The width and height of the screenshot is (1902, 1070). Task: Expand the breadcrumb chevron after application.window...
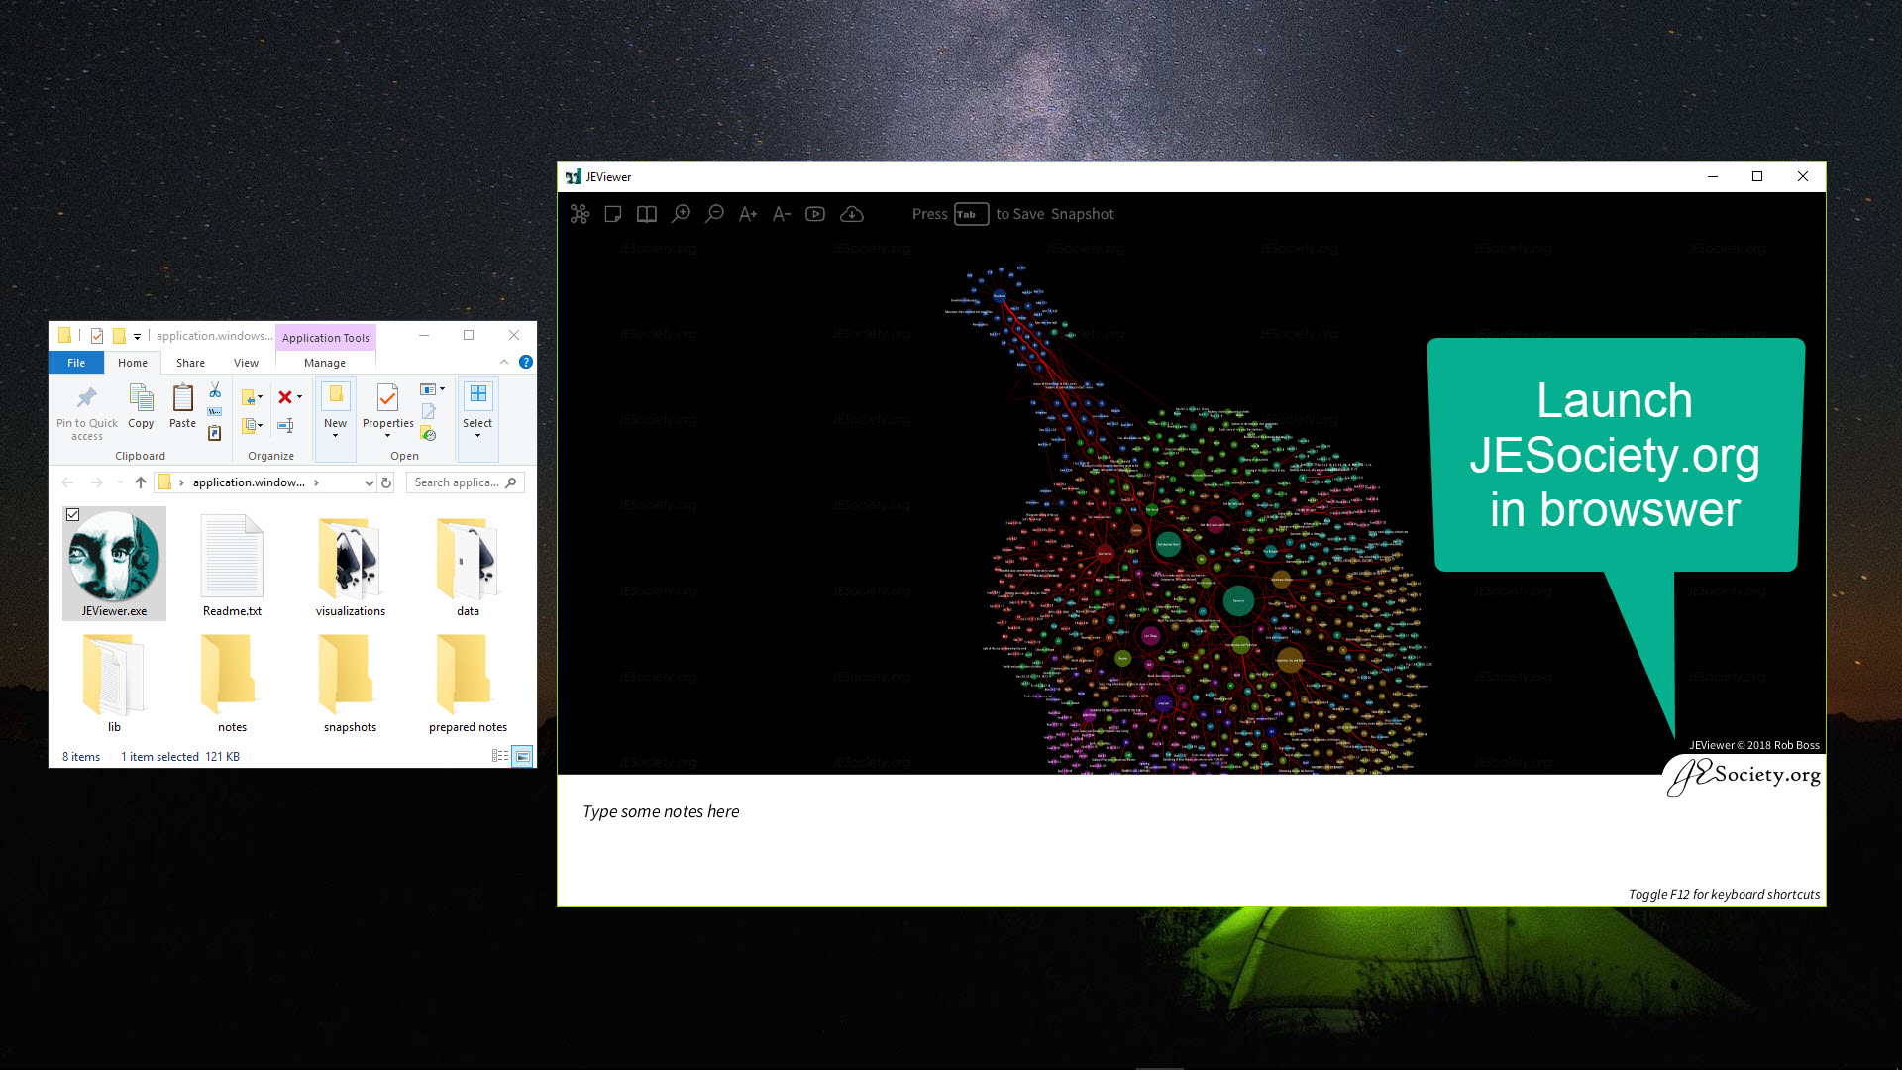(316, 482)
